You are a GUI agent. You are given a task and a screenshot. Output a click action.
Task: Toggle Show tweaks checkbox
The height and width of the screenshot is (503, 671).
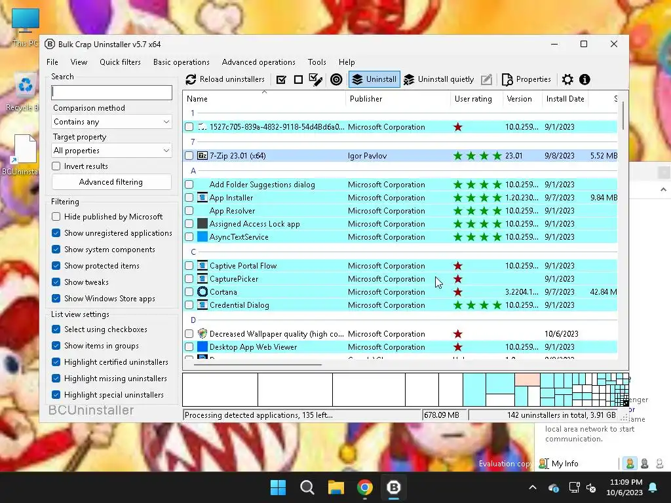pos(56,282)
